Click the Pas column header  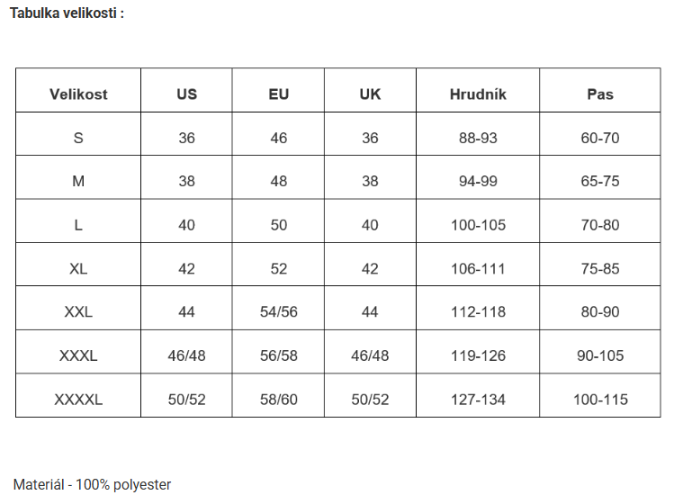coord(600,94)
